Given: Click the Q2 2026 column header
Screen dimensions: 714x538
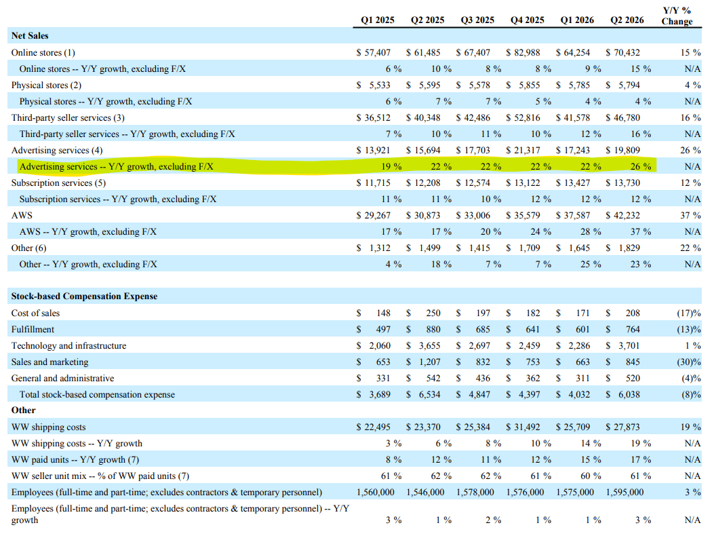Looking at the screenshot, I should 627,20.
